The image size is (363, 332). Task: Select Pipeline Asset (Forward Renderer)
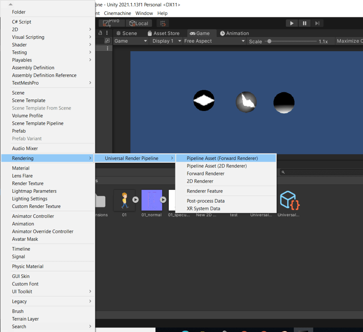pos(226,158)
